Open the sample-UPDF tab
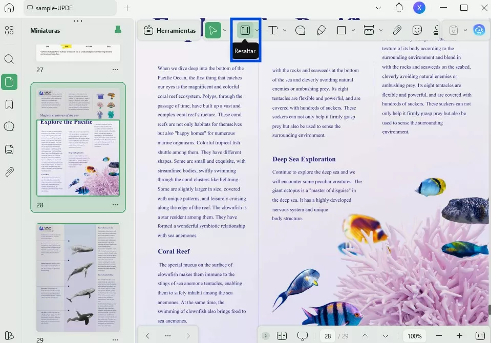 coord(70,8)
